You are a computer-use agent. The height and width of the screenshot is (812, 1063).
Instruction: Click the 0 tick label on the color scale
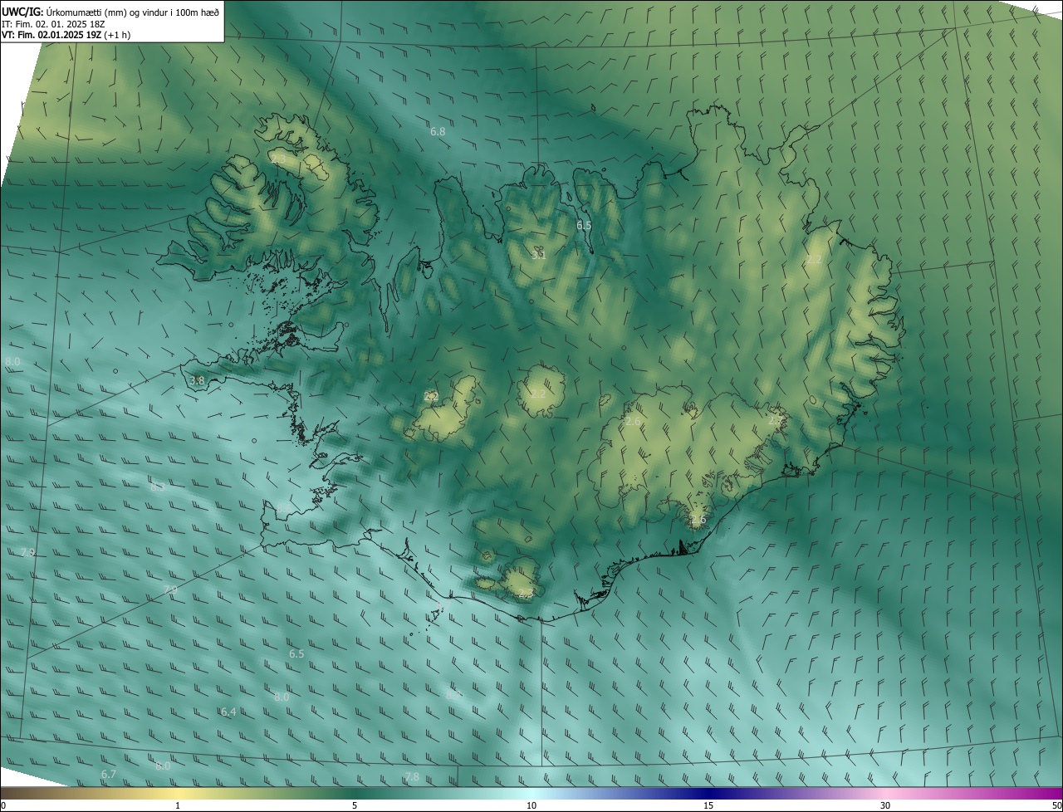click(x=3, y=805)
